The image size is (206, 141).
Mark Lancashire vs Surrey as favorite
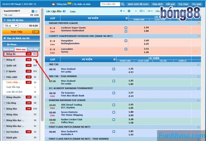pos(126,49)
